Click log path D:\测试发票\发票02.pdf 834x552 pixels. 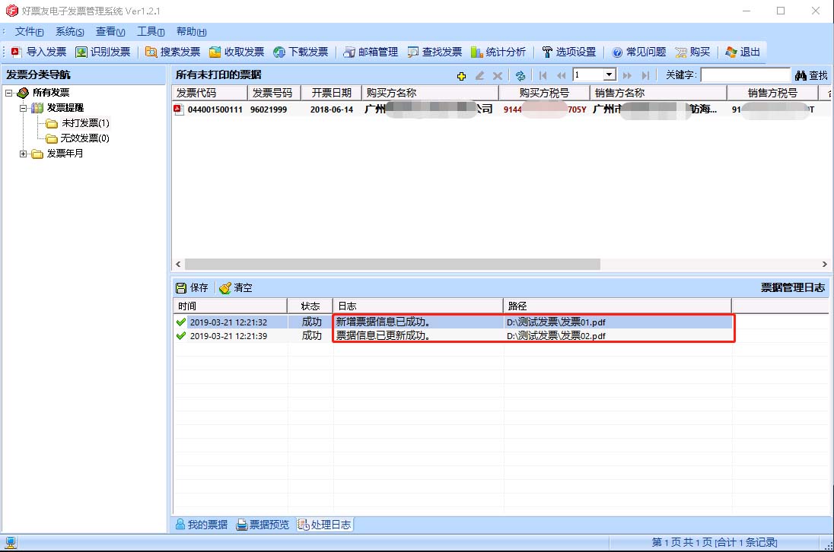coord(555,336)
